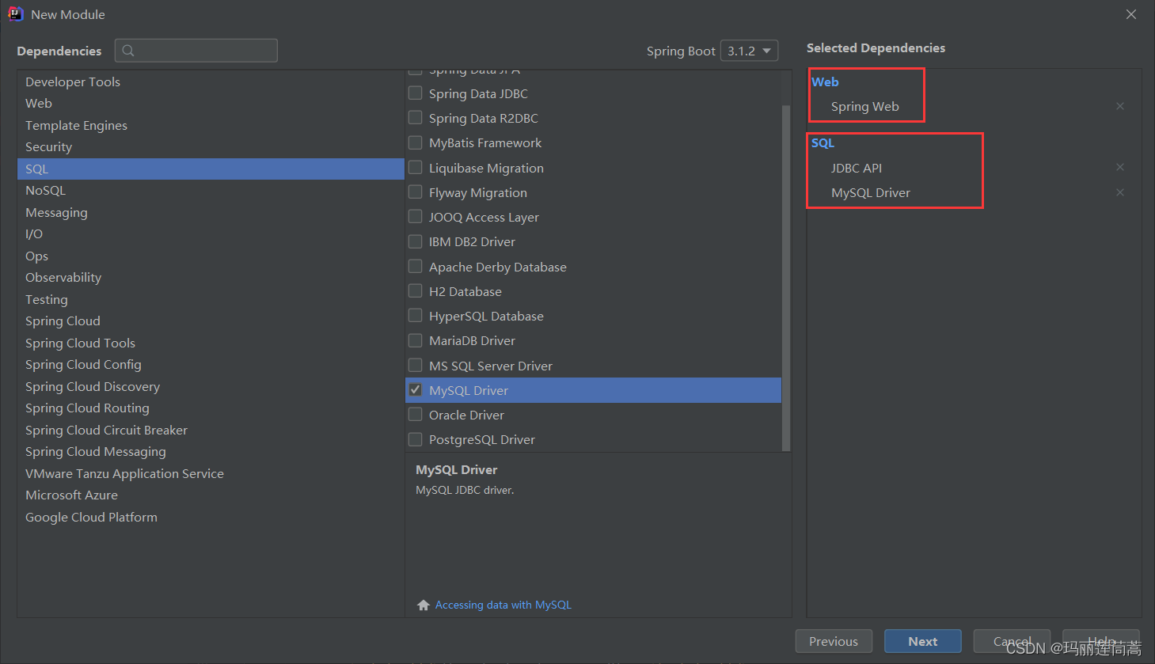The height and width of the screenshot is (664, 1155).
Task: Select the Spring Cloud category
Action: coord(211,321)
